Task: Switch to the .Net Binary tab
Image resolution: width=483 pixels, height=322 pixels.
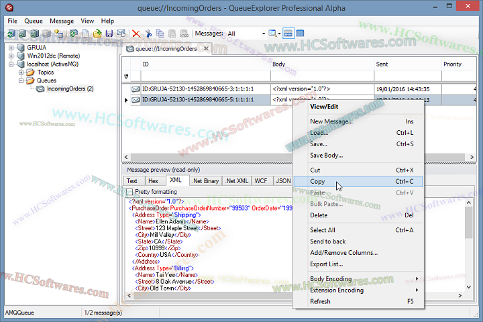Action: [x=205, y=181]
